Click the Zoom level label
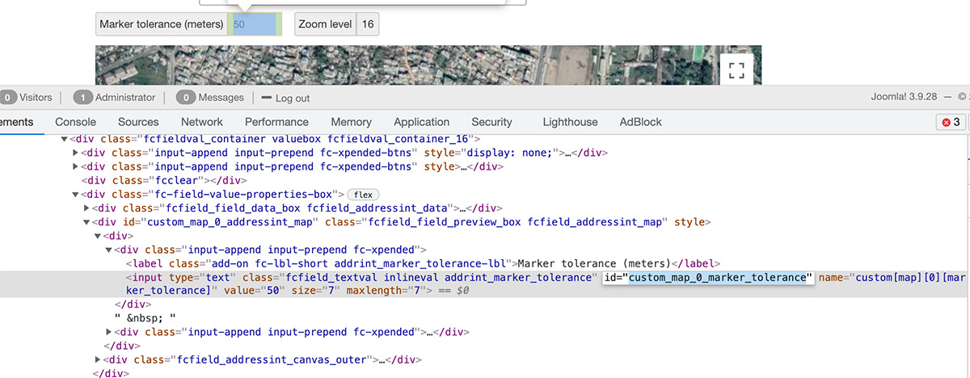970x378 pixels. (325, 24)
